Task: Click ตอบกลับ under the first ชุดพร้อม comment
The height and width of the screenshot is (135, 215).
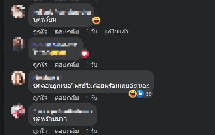Action: (67, 31)
